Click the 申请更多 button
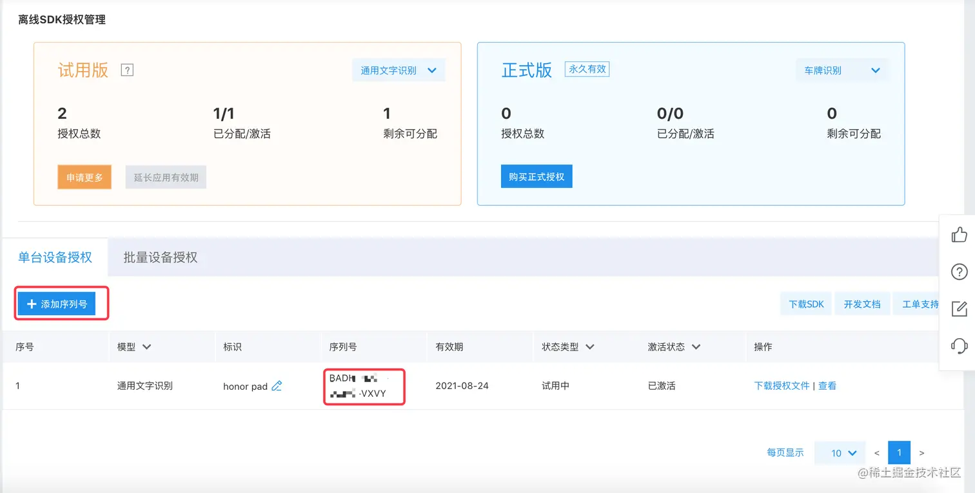Screen dimensions: 975x493 pyautogui.click(x=84, y=177)
